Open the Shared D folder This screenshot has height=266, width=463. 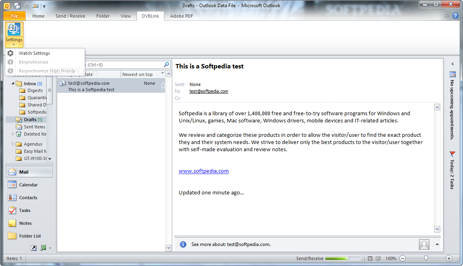pyautogui.click(x=37, y=105)
